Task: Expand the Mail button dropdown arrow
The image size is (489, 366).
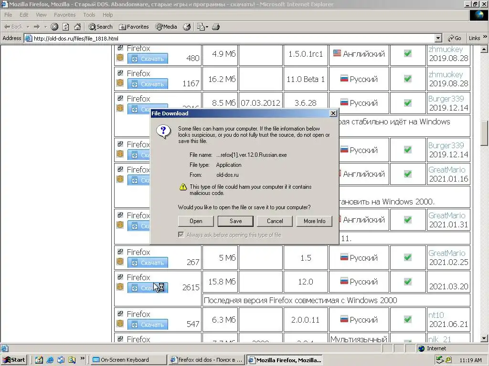Action: (207, 27)
